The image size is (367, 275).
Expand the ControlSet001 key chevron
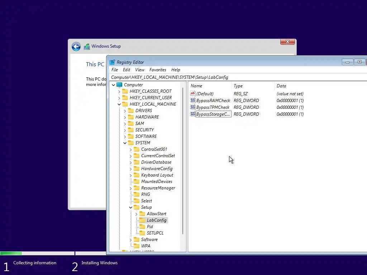pos(130,149)
